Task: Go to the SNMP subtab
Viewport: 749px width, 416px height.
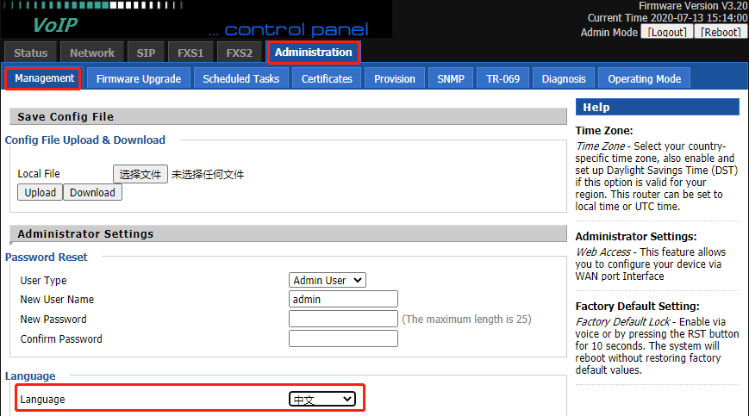Action: [450, 78]
